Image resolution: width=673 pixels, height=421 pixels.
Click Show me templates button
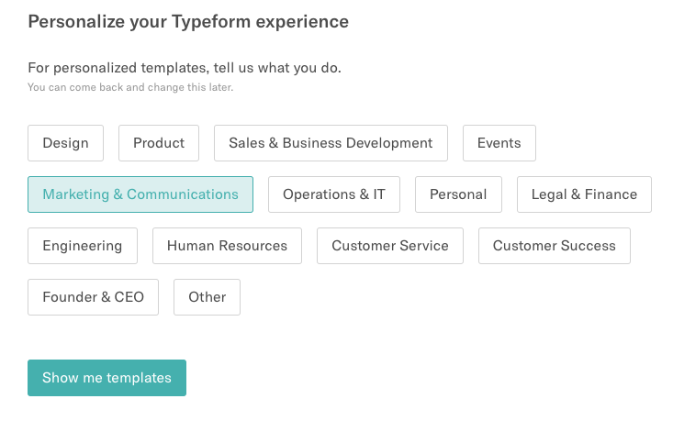click(107, 378)
